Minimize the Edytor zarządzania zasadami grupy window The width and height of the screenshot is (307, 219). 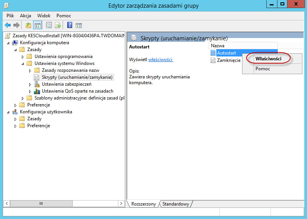[272, 4]
